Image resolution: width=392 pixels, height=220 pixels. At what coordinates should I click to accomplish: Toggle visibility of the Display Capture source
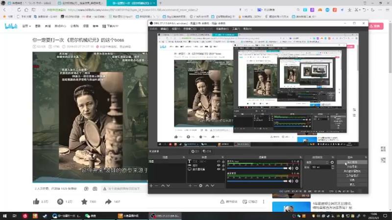point(219,169)
